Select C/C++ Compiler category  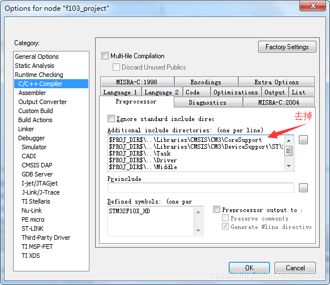point(51,84)
